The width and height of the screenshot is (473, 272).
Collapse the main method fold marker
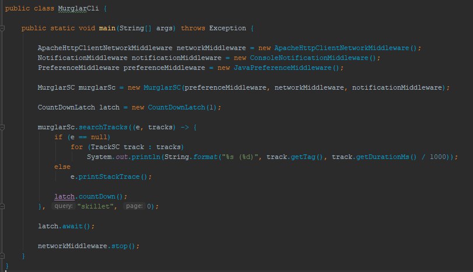click(2, 29)
